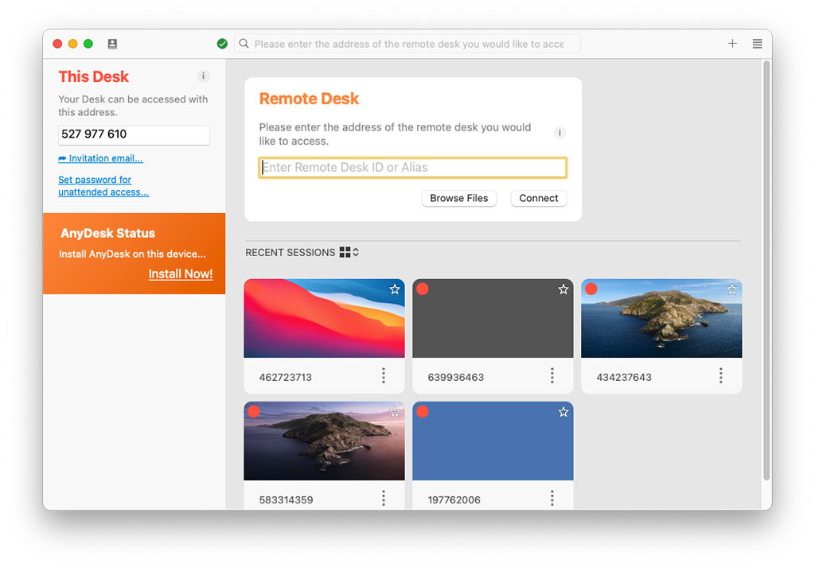Open the session 583314359 dusk island thumbnail
This screenshot has width=815, height=567.
point(325,441)
